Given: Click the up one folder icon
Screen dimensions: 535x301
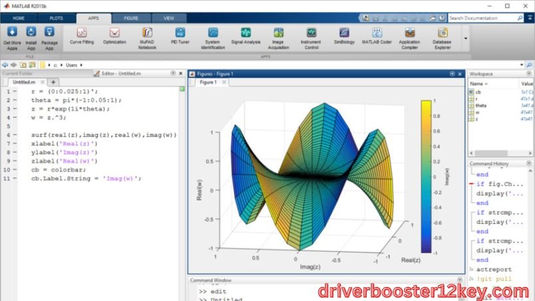Looking at the screenshot, I should (23, 65).
